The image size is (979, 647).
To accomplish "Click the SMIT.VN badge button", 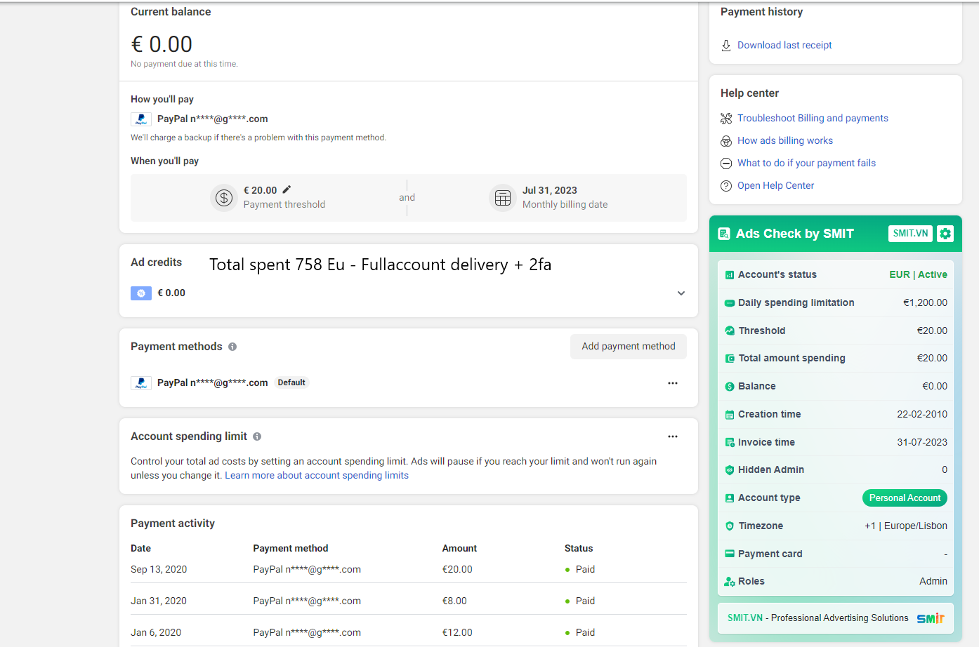I will pyautogui.click(x=910, y=234).
